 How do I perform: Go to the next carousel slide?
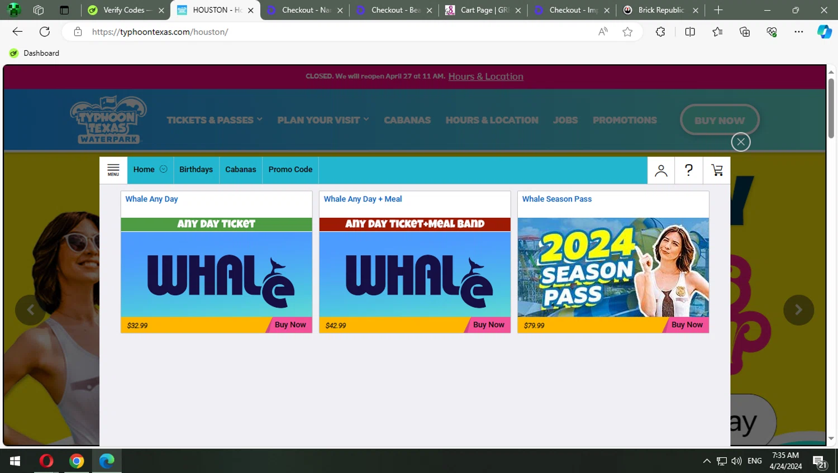pyautogui.click(x=798, y=310)
